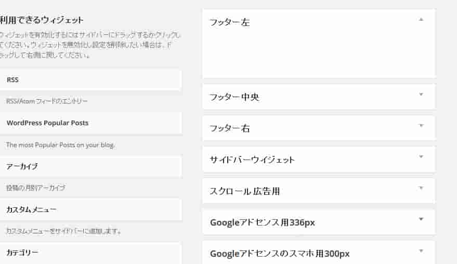Expand the スクロール広告用 area arrow
The width and height of the screenshot is (457, 264).
click(421, 188)
